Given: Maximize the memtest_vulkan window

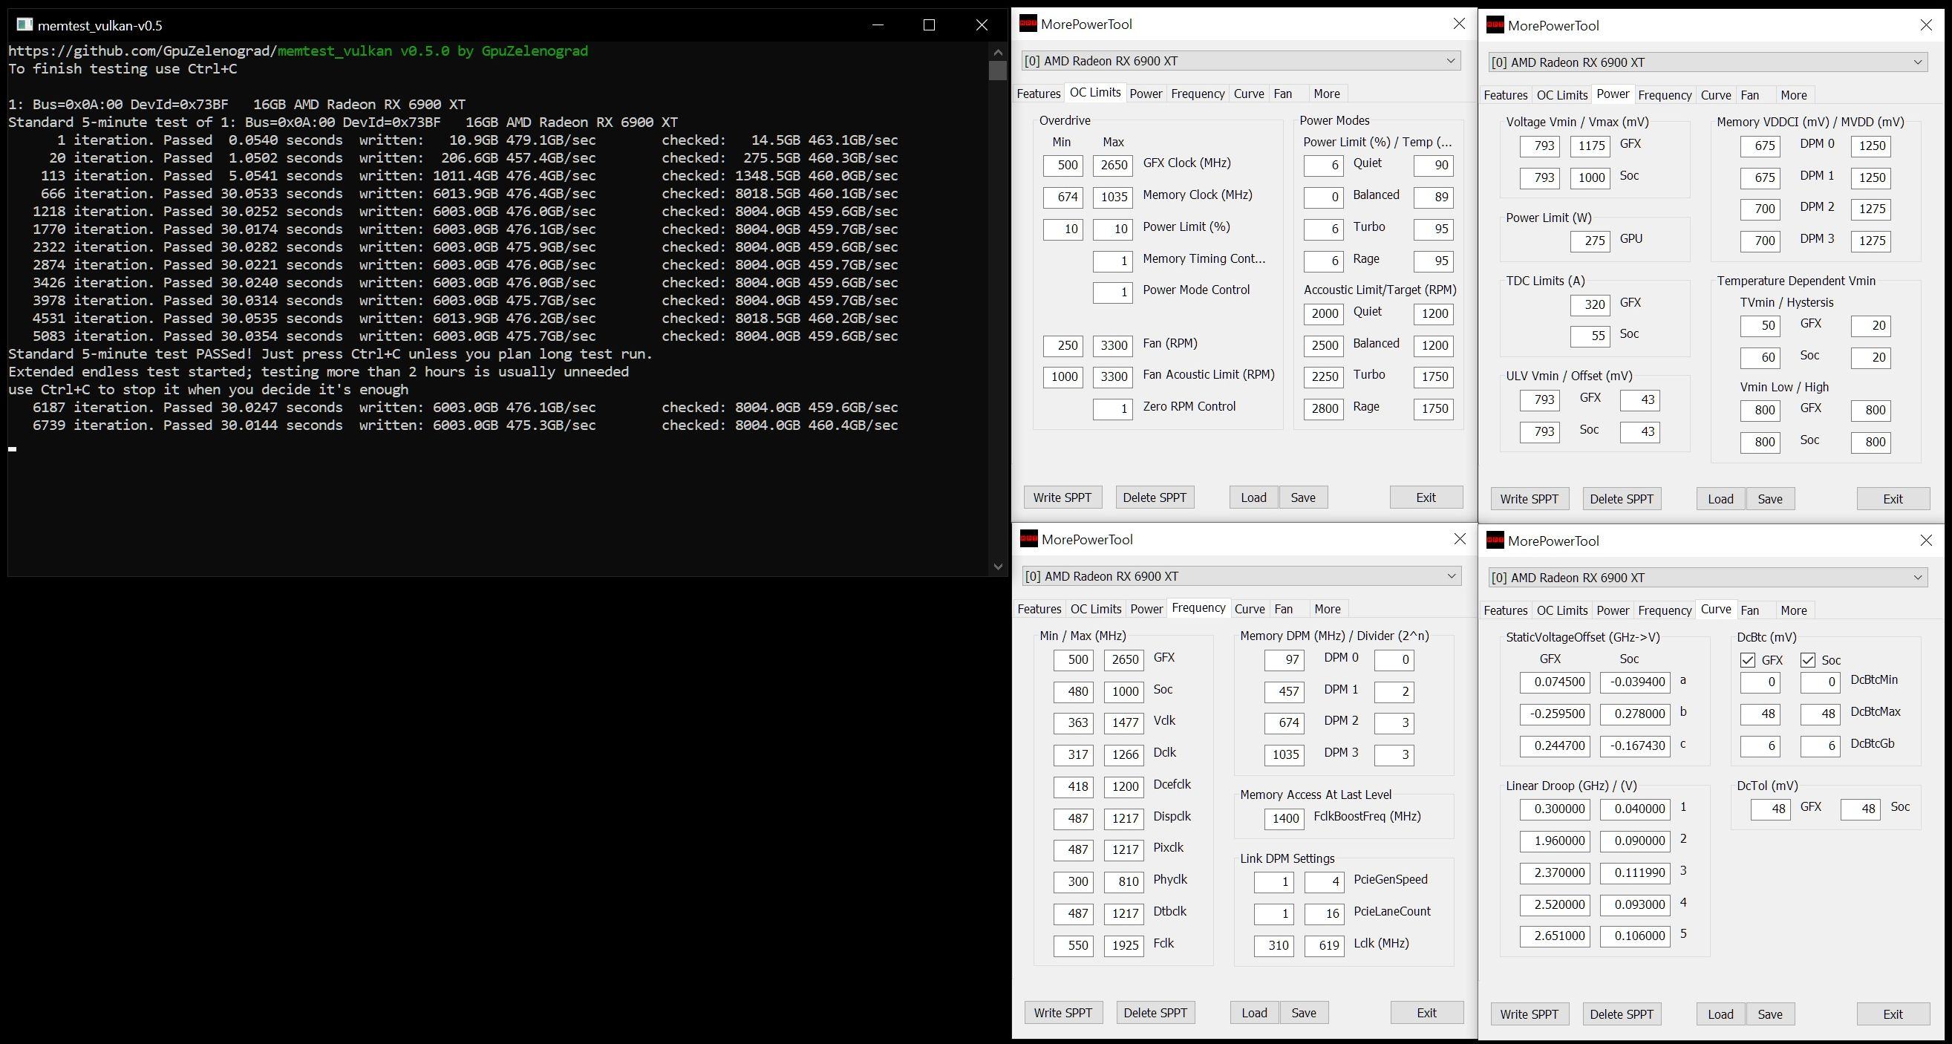Looking at the screenshot, I should 930,25.
